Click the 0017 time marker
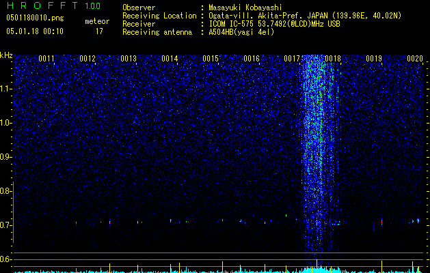The image size is (430, 273). click(292, 59)
